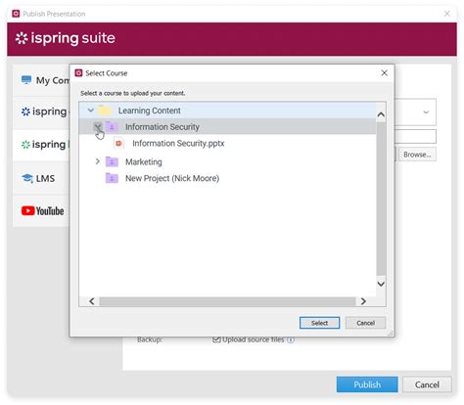Click the horizontal scrollbar thumb

tap(227, 301)
